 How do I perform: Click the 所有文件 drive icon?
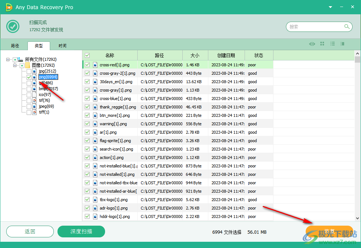[x=21, y=59]
